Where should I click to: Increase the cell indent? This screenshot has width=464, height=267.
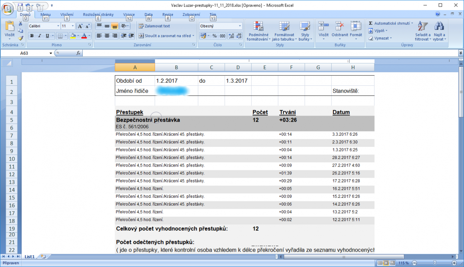(131, 36)
